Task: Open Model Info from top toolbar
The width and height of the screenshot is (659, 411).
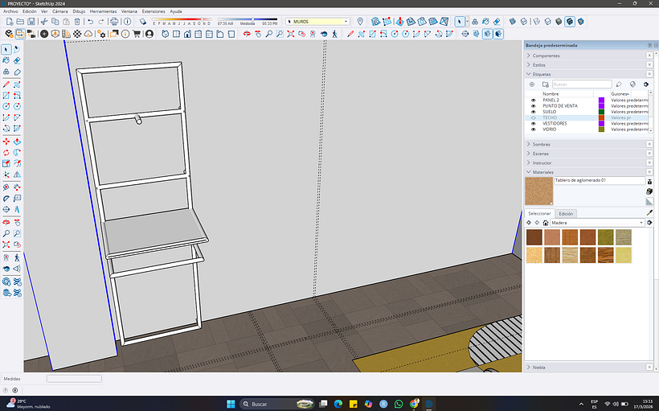Action: click(127, 22)
